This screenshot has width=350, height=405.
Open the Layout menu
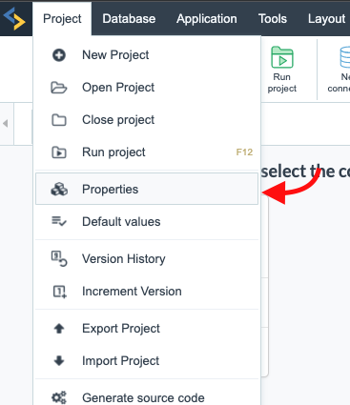coord(326,19)
